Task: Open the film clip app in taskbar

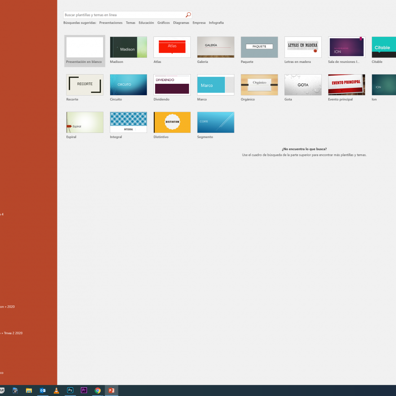Action: pos(15,391)
